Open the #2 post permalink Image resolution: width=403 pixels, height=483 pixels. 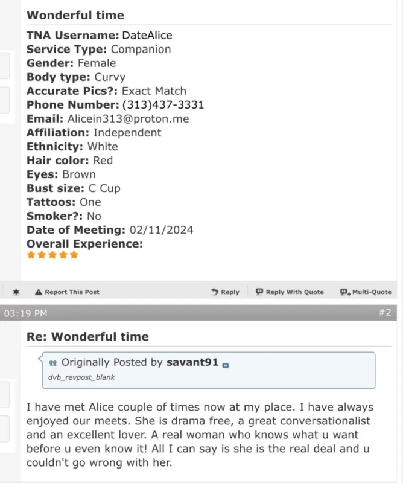click(x=385, y=312)
